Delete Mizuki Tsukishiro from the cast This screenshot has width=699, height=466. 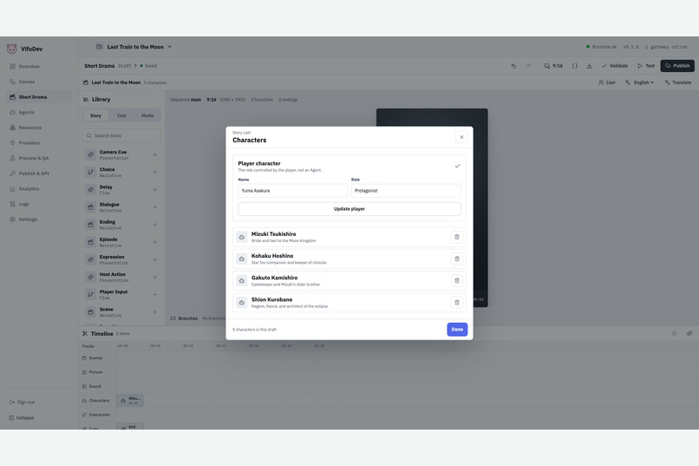pos(456,237)
